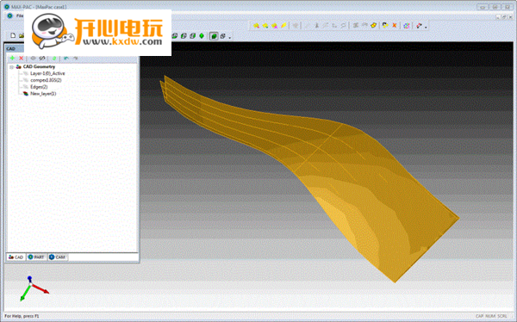
Task: Click the green plus add-layer icon
Action: [x=12, y=59]
